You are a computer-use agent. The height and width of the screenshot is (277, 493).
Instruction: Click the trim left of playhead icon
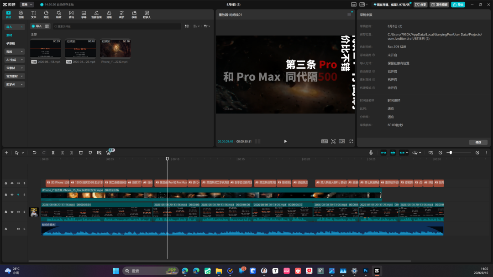[62, 153]
